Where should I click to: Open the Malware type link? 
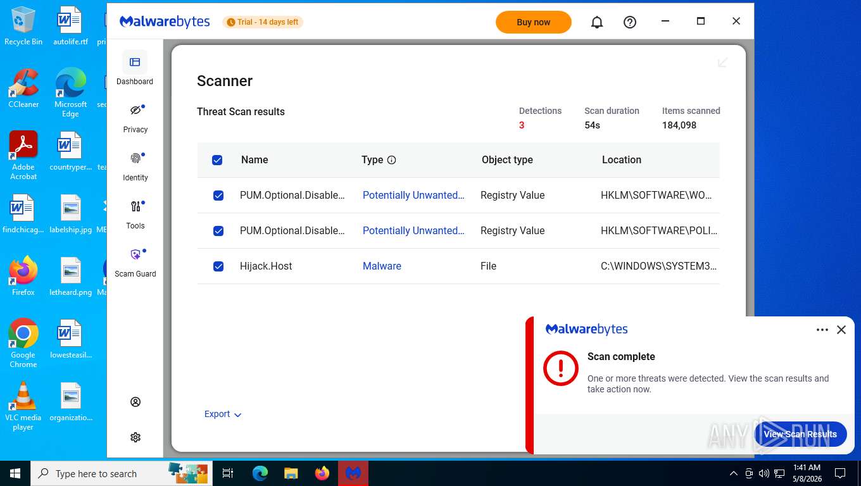point(382,266)
